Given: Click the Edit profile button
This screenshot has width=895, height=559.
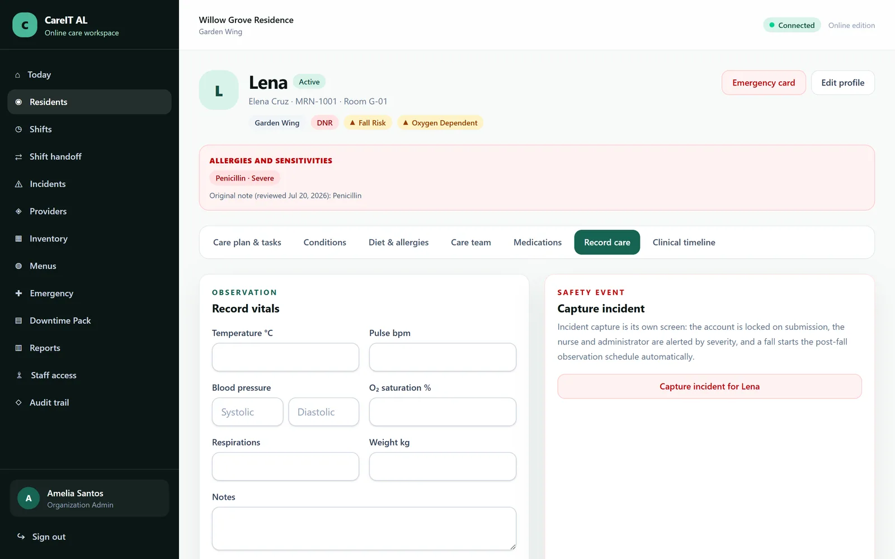Looking at the screenshot, I should (x=842, y=83).
